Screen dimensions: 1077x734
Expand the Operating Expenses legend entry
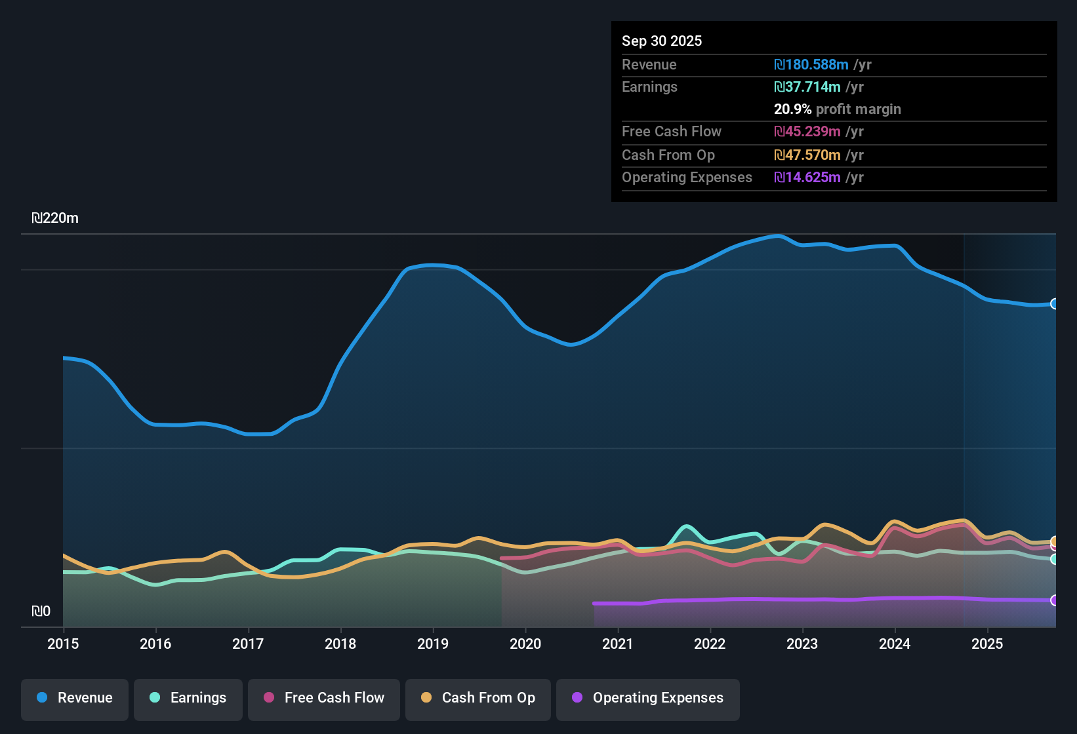pyautogui.click(x=647, y=698)
